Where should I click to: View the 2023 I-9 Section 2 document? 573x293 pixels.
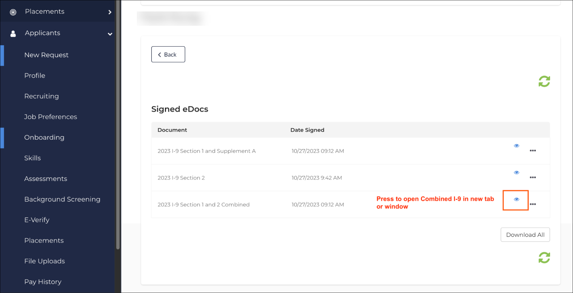[516, 173]
